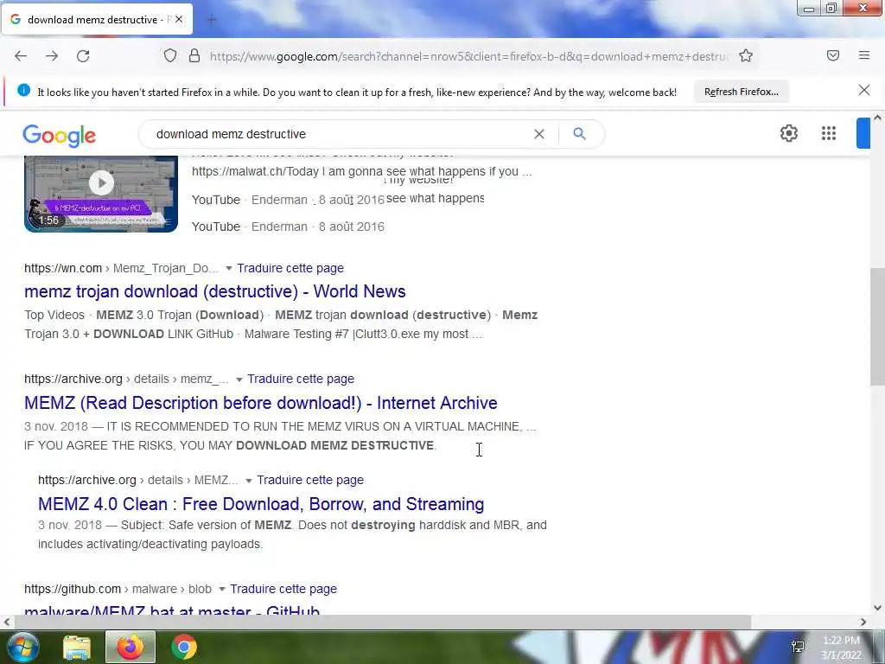
Task: Click in the Google search field
Action: click(x=339, y=134)
